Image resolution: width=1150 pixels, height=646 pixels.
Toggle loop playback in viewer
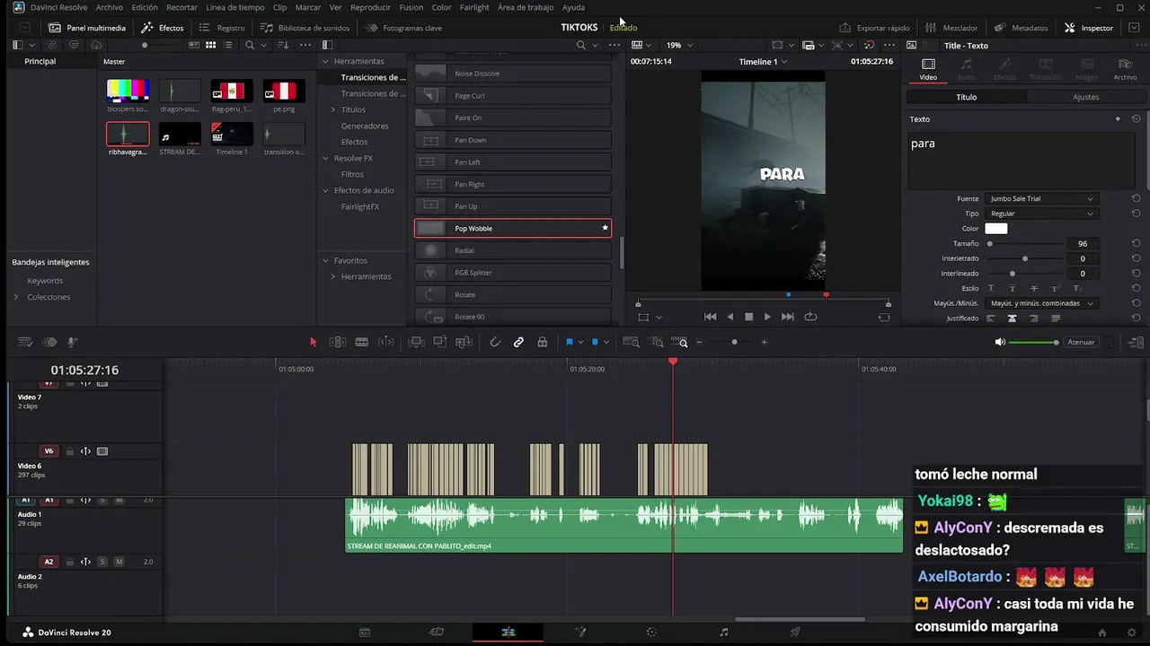point(810,317)
